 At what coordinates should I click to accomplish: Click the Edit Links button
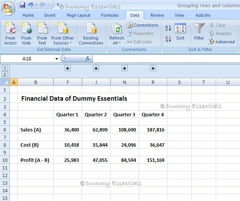(x=139, y=42)
